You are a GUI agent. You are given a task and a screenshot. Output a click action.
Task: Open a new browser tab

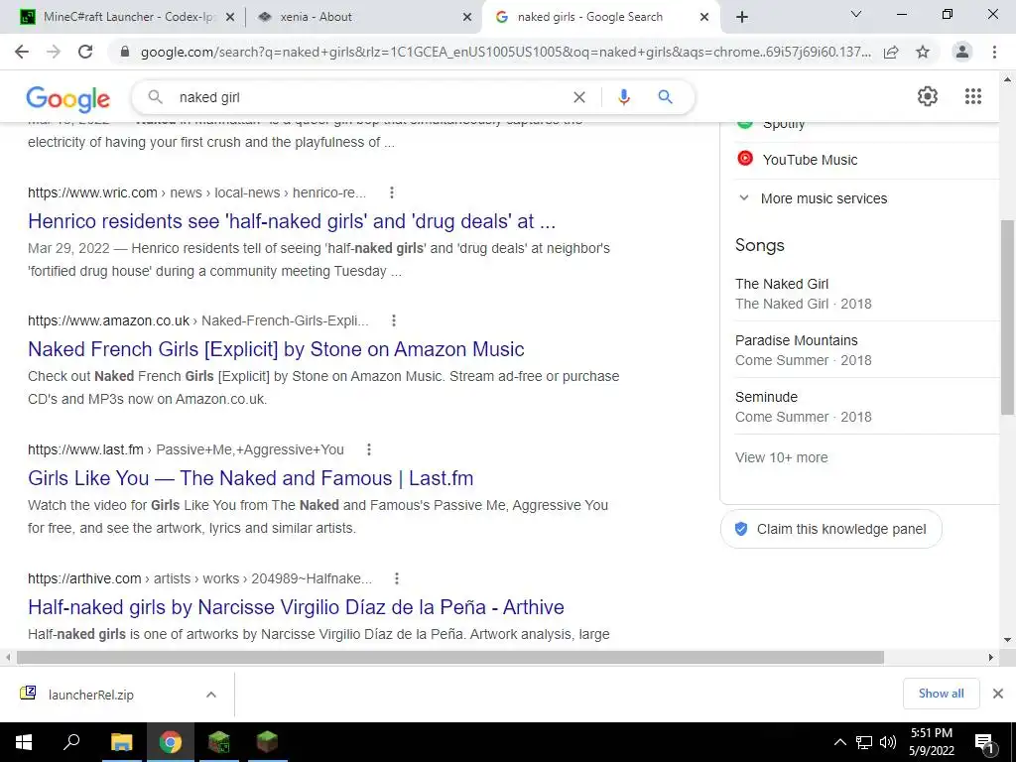point(742,18)
